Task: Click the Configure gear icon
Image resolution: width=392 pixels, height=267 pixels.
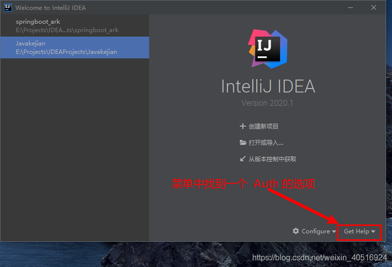Action: pos(296,231)
